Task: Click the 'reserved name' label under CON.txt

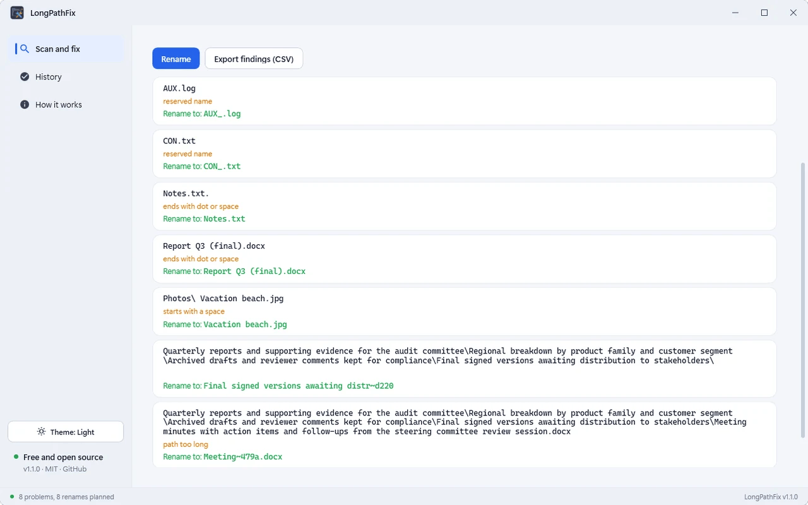Action: coord(187,153)
